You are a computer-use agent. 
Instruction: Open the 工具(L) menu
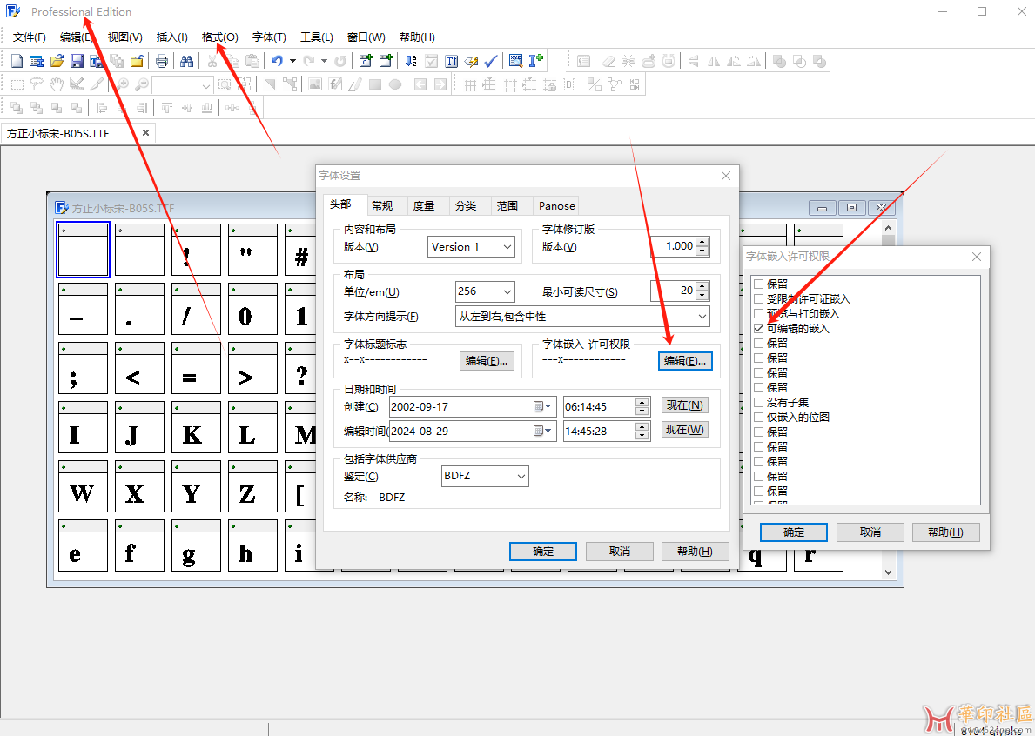click(x=317, y=37)
